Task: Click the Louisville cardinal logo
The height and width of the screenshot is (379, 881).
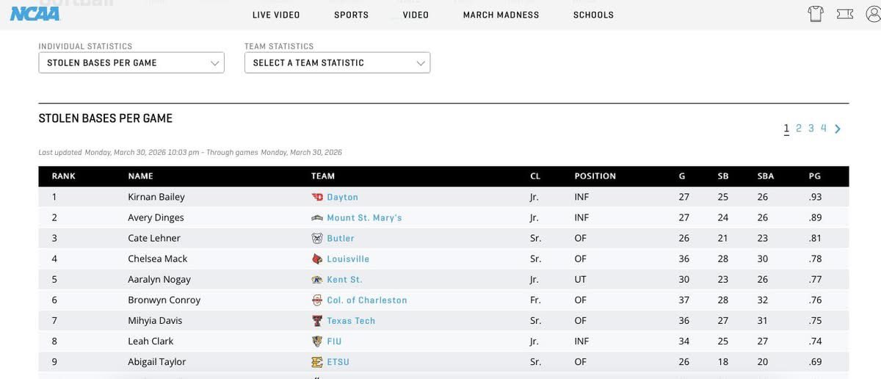Action: pos(317,259)
